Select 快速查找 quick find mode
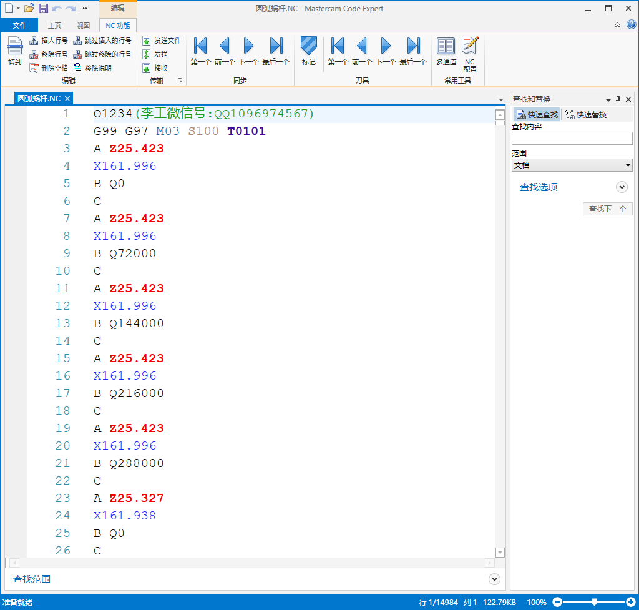The image size is (639, 610). pos(537,115)
